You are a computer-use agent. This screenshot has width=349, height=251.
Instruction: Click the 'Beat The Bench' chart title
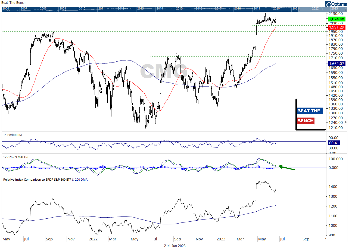tap(14, 3)
